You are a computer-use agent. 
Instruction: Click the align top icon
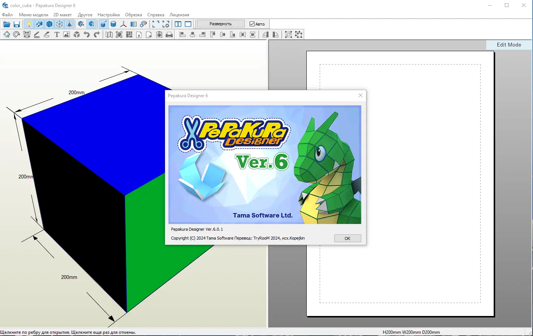(213, 34)
